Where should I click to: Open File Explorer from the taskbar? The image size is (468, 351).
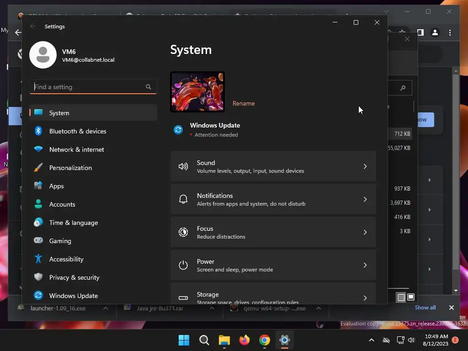224,340
